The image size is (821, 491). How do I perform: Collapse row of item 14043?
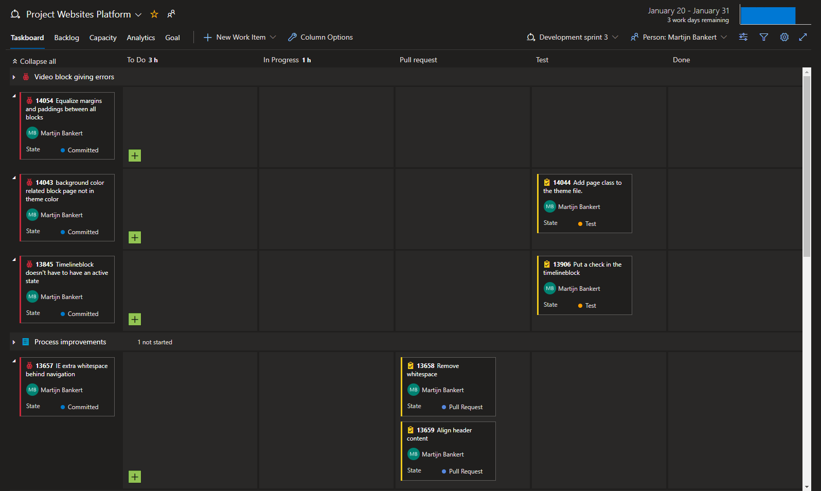coord(14,178)
